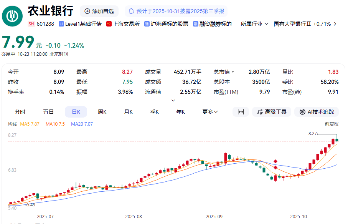This screenshot has width=348, height=224.
Task: Click the bell icon for the 第三季报 notice
Action: (x=132, y=11)
